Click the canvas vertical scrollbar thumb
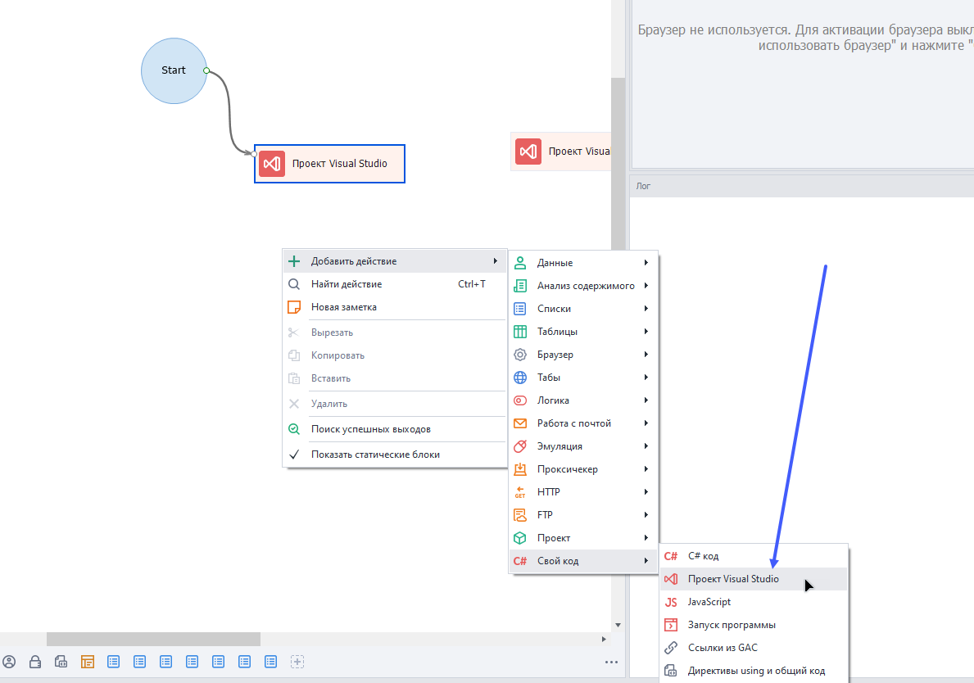Viewport: 974px width, 683px height. pyautogui.click(x=618, y=165)
